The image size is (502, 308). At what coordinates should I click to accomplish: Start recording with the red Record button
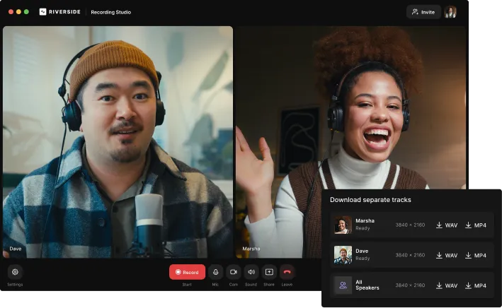[x=188, y=272]
